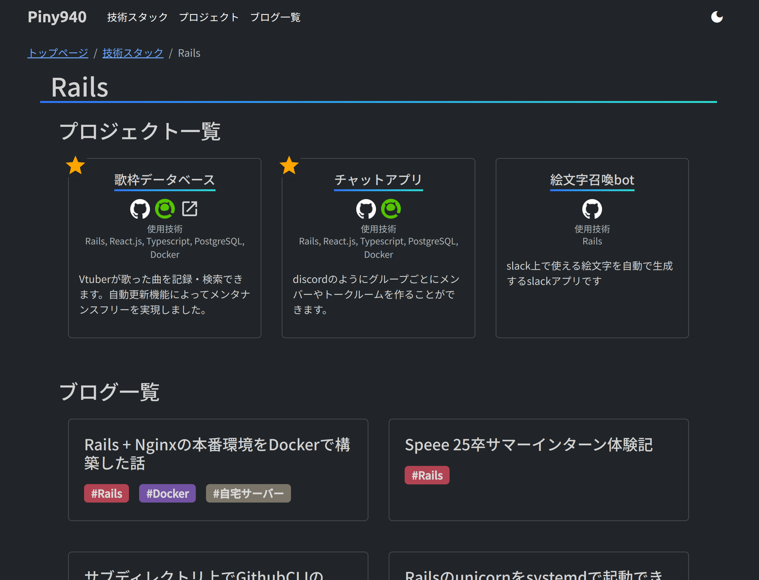759x580 pixels.
Task: Go to Piny940 site home logo
Action: [57, 17]
